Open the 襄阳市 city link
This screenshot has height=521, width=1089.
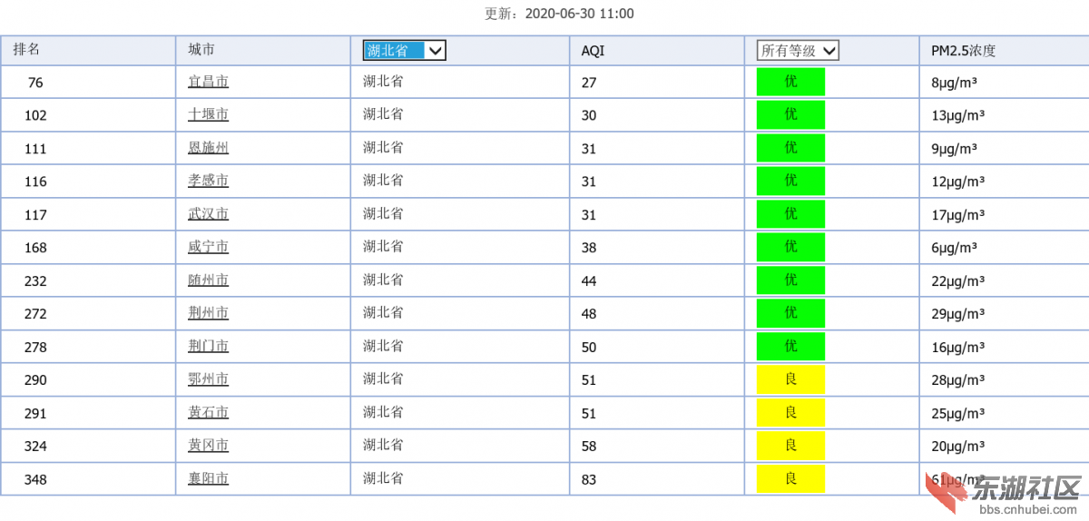point(208,479)
